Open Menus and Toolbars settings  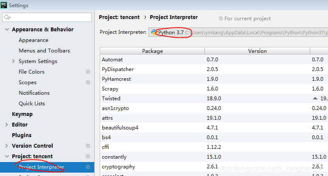pyautogui.click(x=44, y=51)
